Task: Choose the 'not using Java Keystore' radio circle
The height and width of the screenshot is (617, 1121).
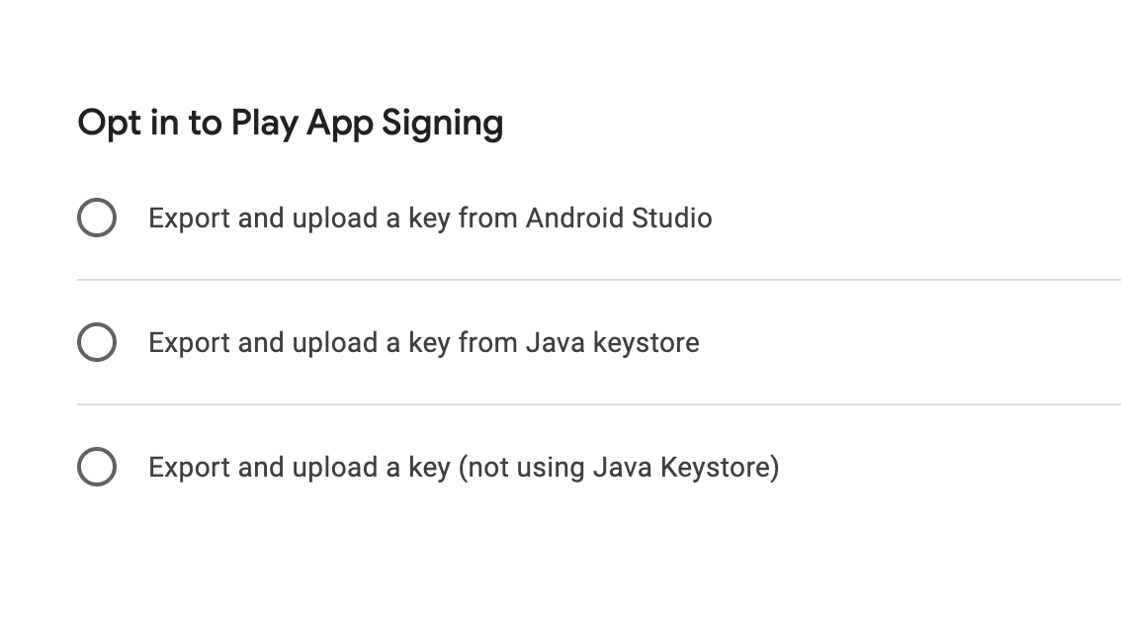Action: (x=97, y=466)
